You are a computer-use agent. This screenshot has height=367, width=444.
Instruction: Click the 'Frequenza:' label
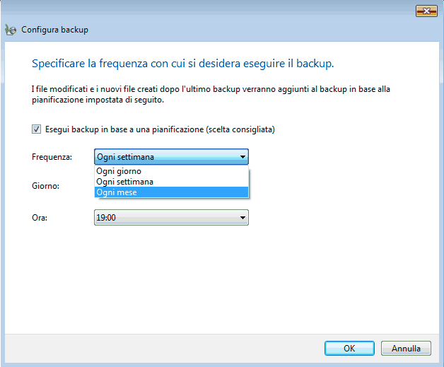coord(52,157)
